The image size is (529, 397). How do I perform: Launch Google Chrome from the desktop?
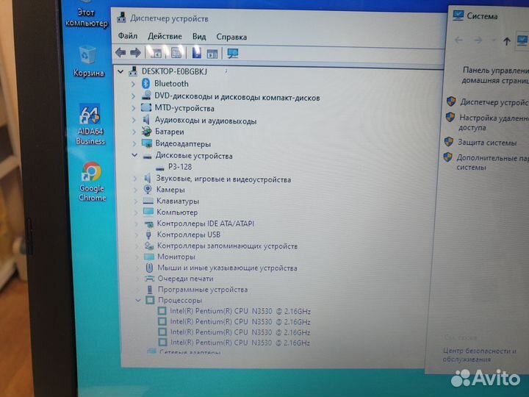point(92,182)
